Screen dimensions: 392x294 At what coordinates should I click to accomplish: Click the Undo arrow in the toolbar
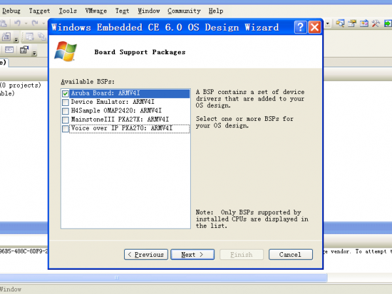18,24
